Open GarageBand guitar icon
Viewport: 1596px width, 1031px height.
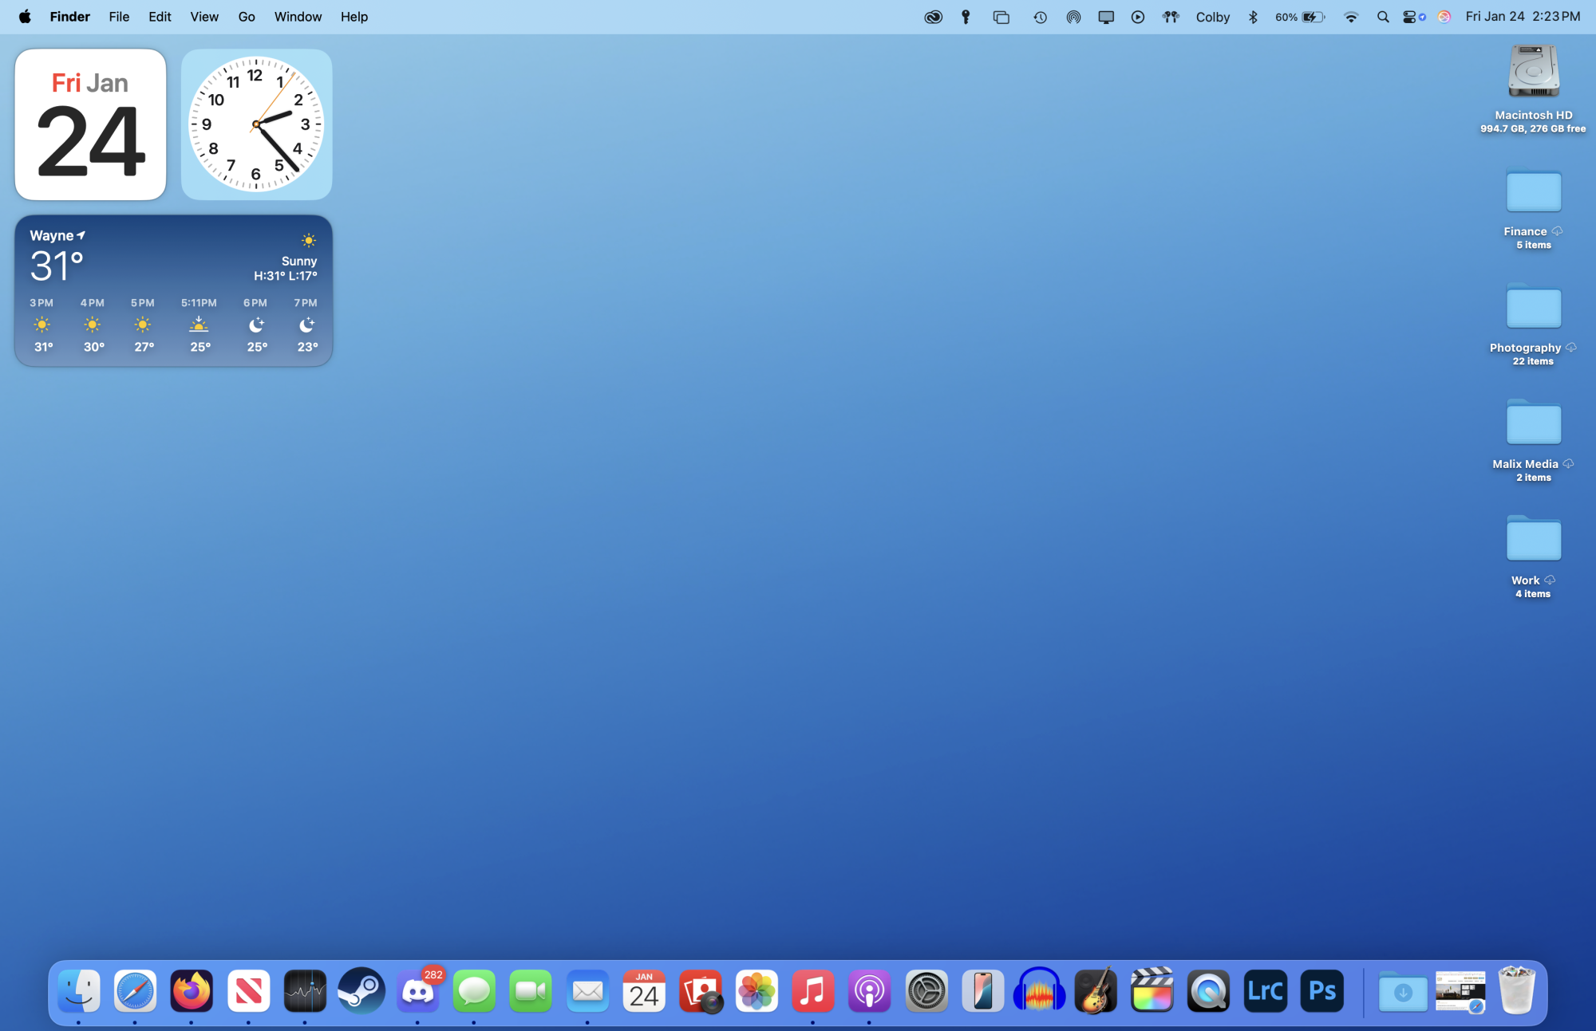click(1096, 991)
